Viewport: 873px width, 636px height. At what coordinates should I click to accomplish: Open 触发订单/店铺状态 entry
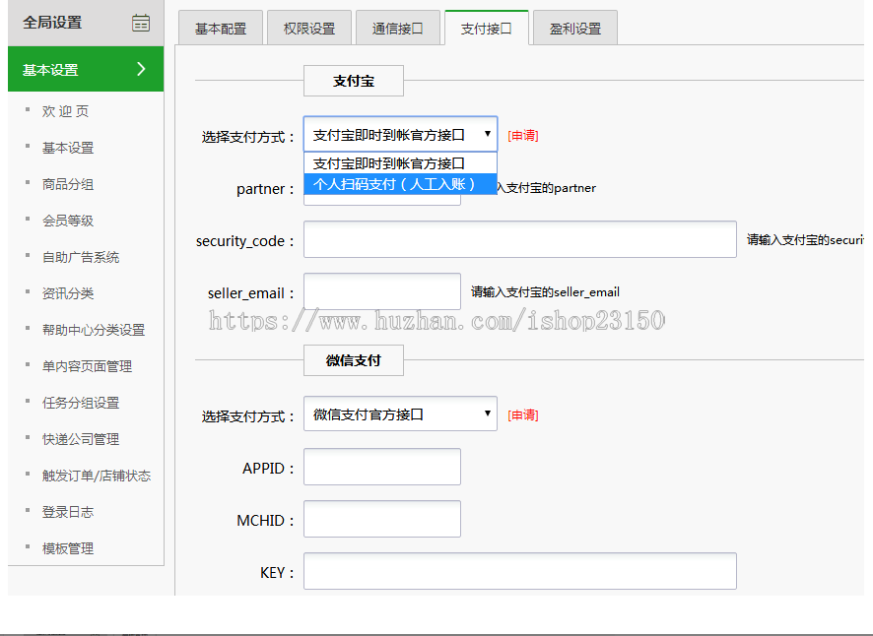(x=97, y=476)
